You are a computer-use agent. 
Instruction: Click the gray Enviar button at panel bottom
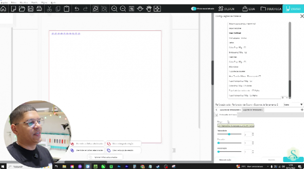271,160
